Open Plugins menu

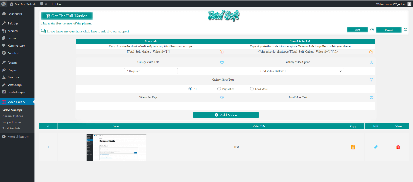17,70
